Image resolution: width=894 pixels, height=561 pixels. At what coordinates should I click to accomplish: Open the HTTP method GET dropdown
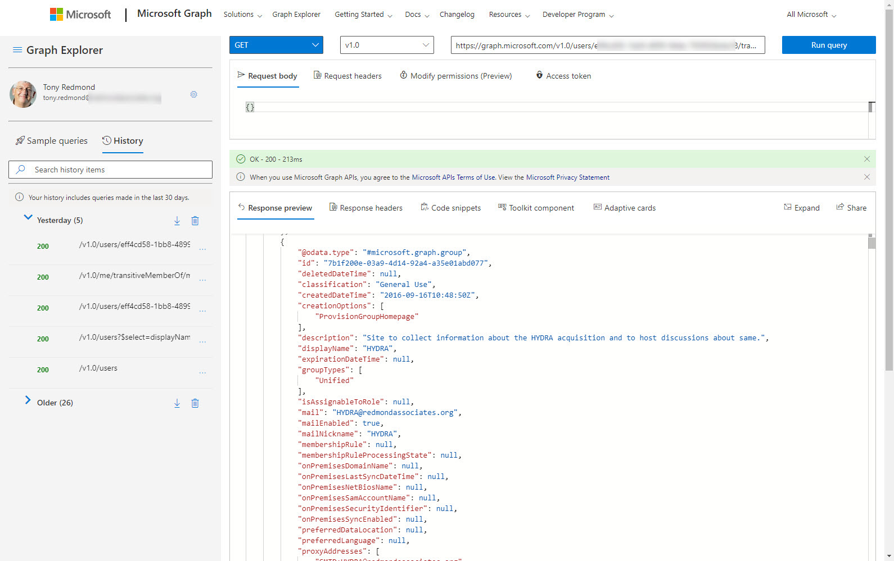tap(276, 45)
